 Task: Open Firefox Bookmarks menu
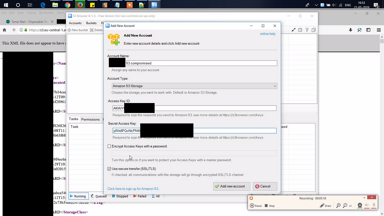[x=46, y=13]
